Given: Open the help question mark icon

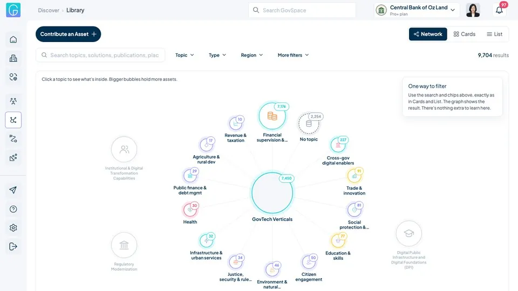Looking at the screenshot, I should (x=13, y=209).
